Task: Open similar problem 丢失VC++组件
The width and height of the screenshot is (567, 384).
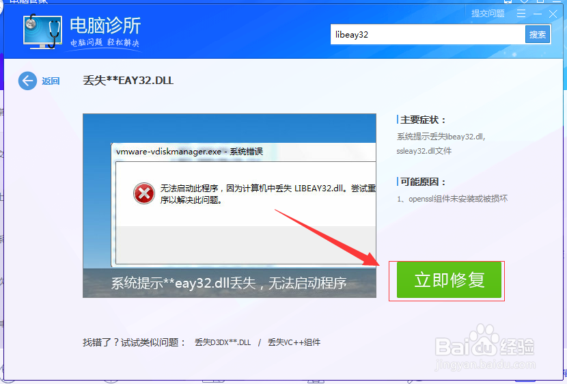Action: pos(294,342)
